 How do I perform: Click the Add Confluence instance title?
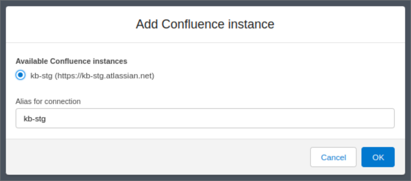click(205, 24)
